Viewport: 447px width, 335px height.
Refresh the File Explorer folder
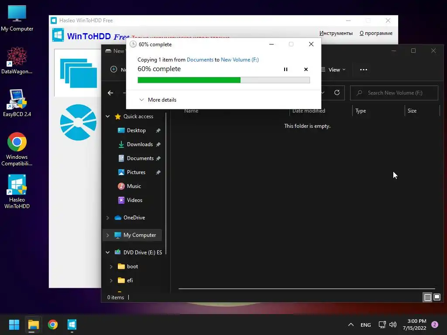337,92
